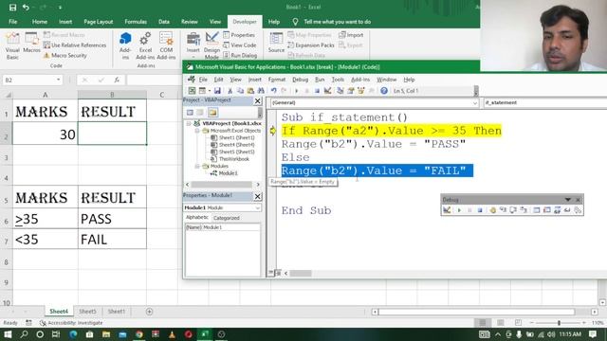Click the Excel Add-ins ribbon icon
This screenshot has height=341, width=607.
coord(145,45)
